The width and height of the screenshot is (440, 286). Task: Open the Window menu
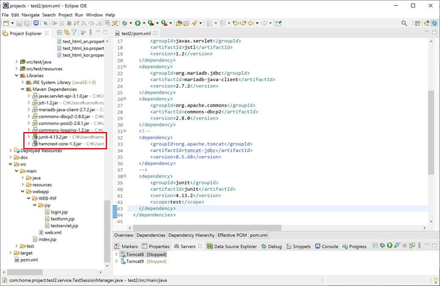point(94,15)
